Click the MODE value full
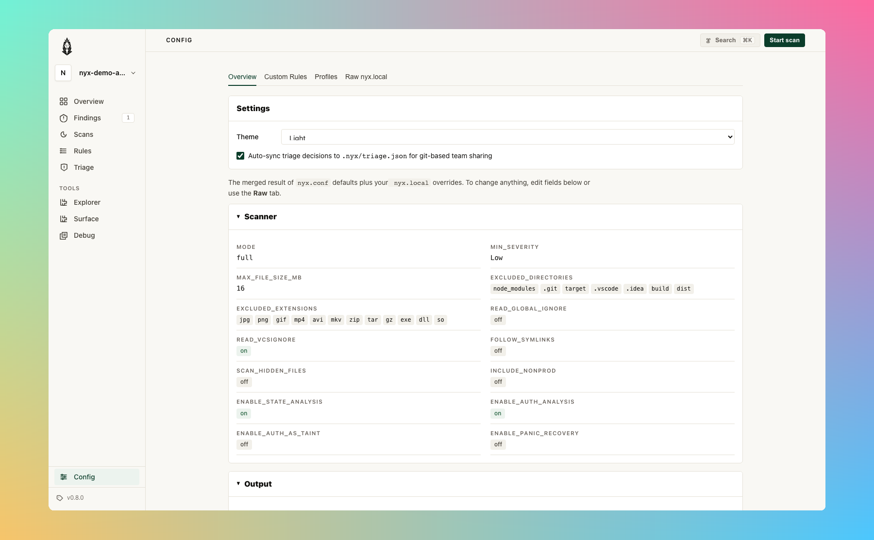The image size is (874, 540). [245, 258]
